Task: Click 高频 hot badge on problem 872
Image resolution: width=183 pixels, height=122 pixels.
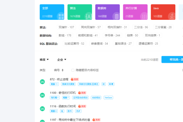Action: pyautogui.click(x=75, y=79)
